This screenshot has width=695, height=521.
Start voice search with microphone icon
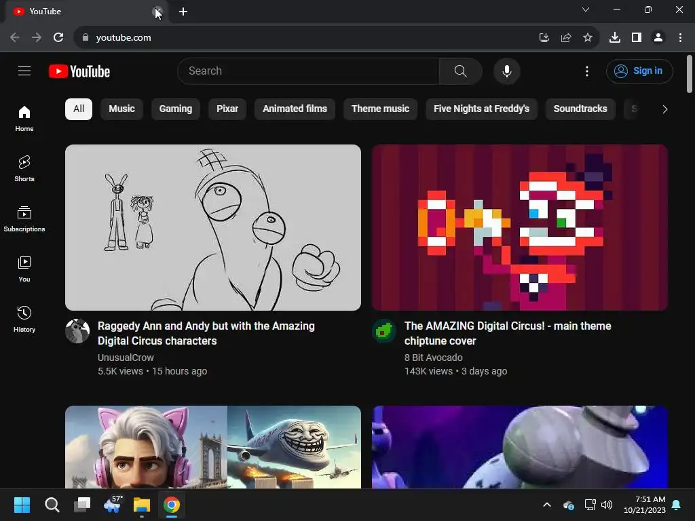pyautogui.click(x=506, y=71)
